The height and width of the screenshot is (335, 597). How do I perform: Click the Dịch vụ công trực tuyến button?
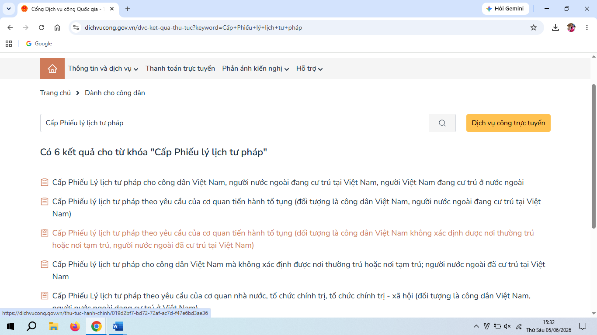click(508, 123)
